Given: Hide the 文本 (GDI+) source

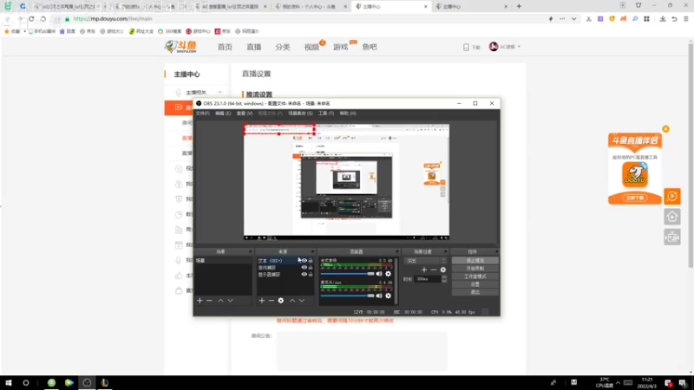Looking at the screenshot, I should pyautogui.click(x=304, y=261).
